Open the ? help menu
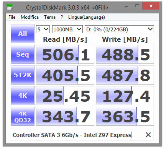164x148 pixels. [62, 17]
